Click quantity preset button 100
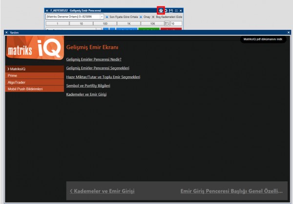 (105, 23)
